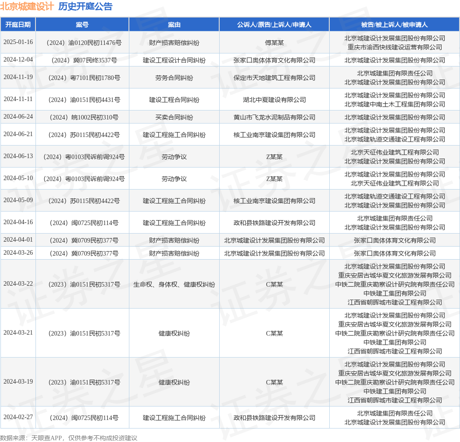This screenshot has width=460, height=442.
Task: Click the 案号 column header
Action: (x=82, y=25)
